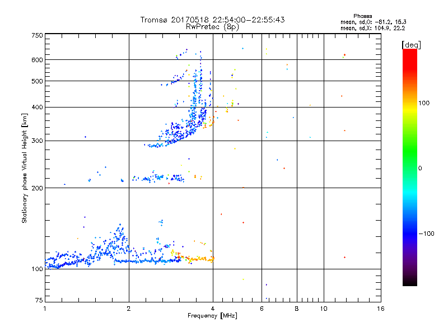Click the colorbar '-100' tick label

[x=427, y=234]
